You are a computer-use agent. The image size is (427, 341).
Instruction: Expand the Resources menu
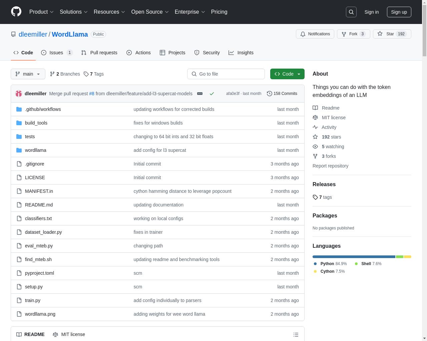[x=109, y=12]
